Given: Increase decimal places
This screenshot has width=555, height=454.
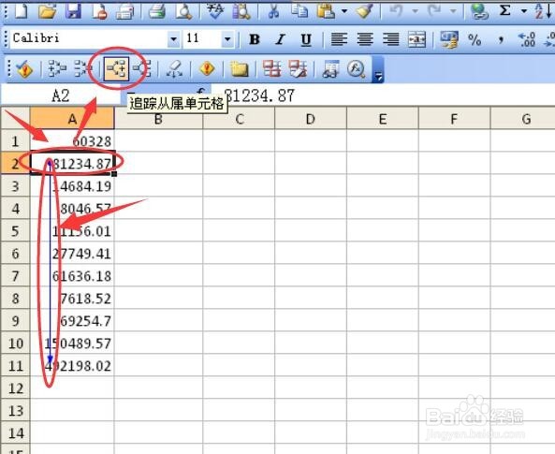Looking at the screenshot, I should point(527,39).
